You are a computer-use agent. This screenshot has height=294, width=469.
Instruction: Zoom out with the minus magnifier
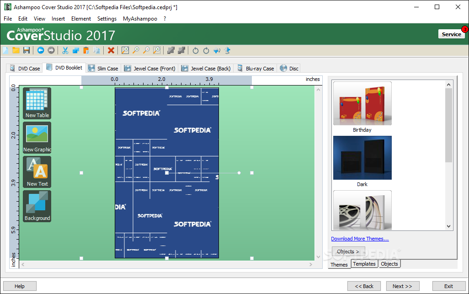[x=146, y=50]
